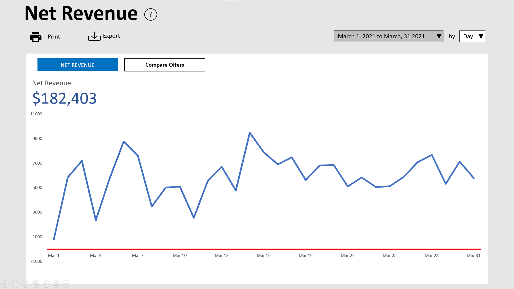Screen dimensions: 514x289
Task: Open the Net Revenue help question mark
Action: click(150, 14)
